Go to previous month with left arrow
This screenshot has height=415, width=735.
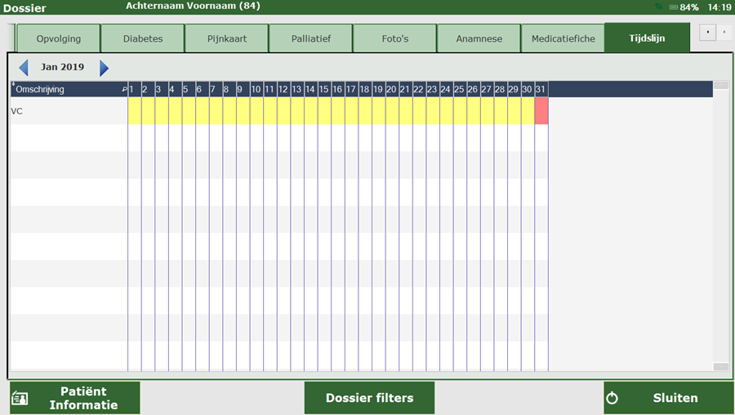24,68
